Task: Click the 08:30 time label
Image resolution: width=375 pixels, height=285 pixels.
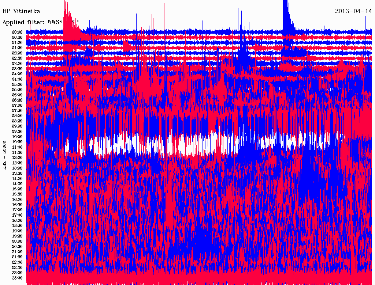Action: click(17, 121)
